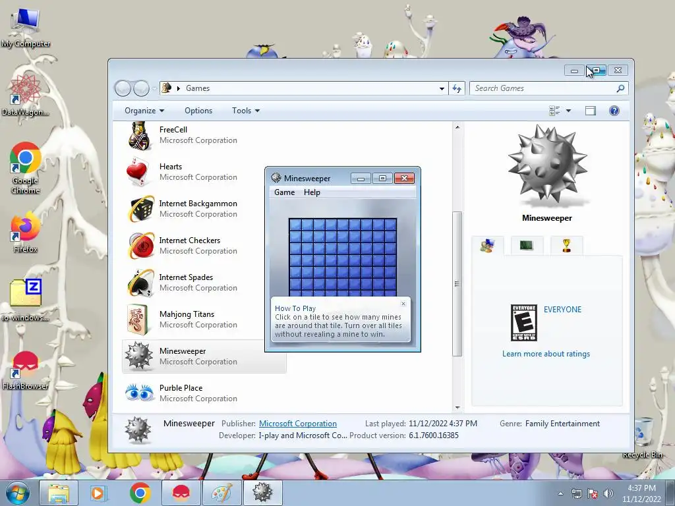
Task: Open Google Chrome desktop shortcut
Action: click(x=26, y=168)
